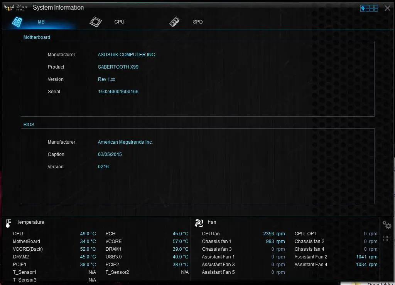Click the SPD memory module icon

pyautogui.click(x=174, y=22)
